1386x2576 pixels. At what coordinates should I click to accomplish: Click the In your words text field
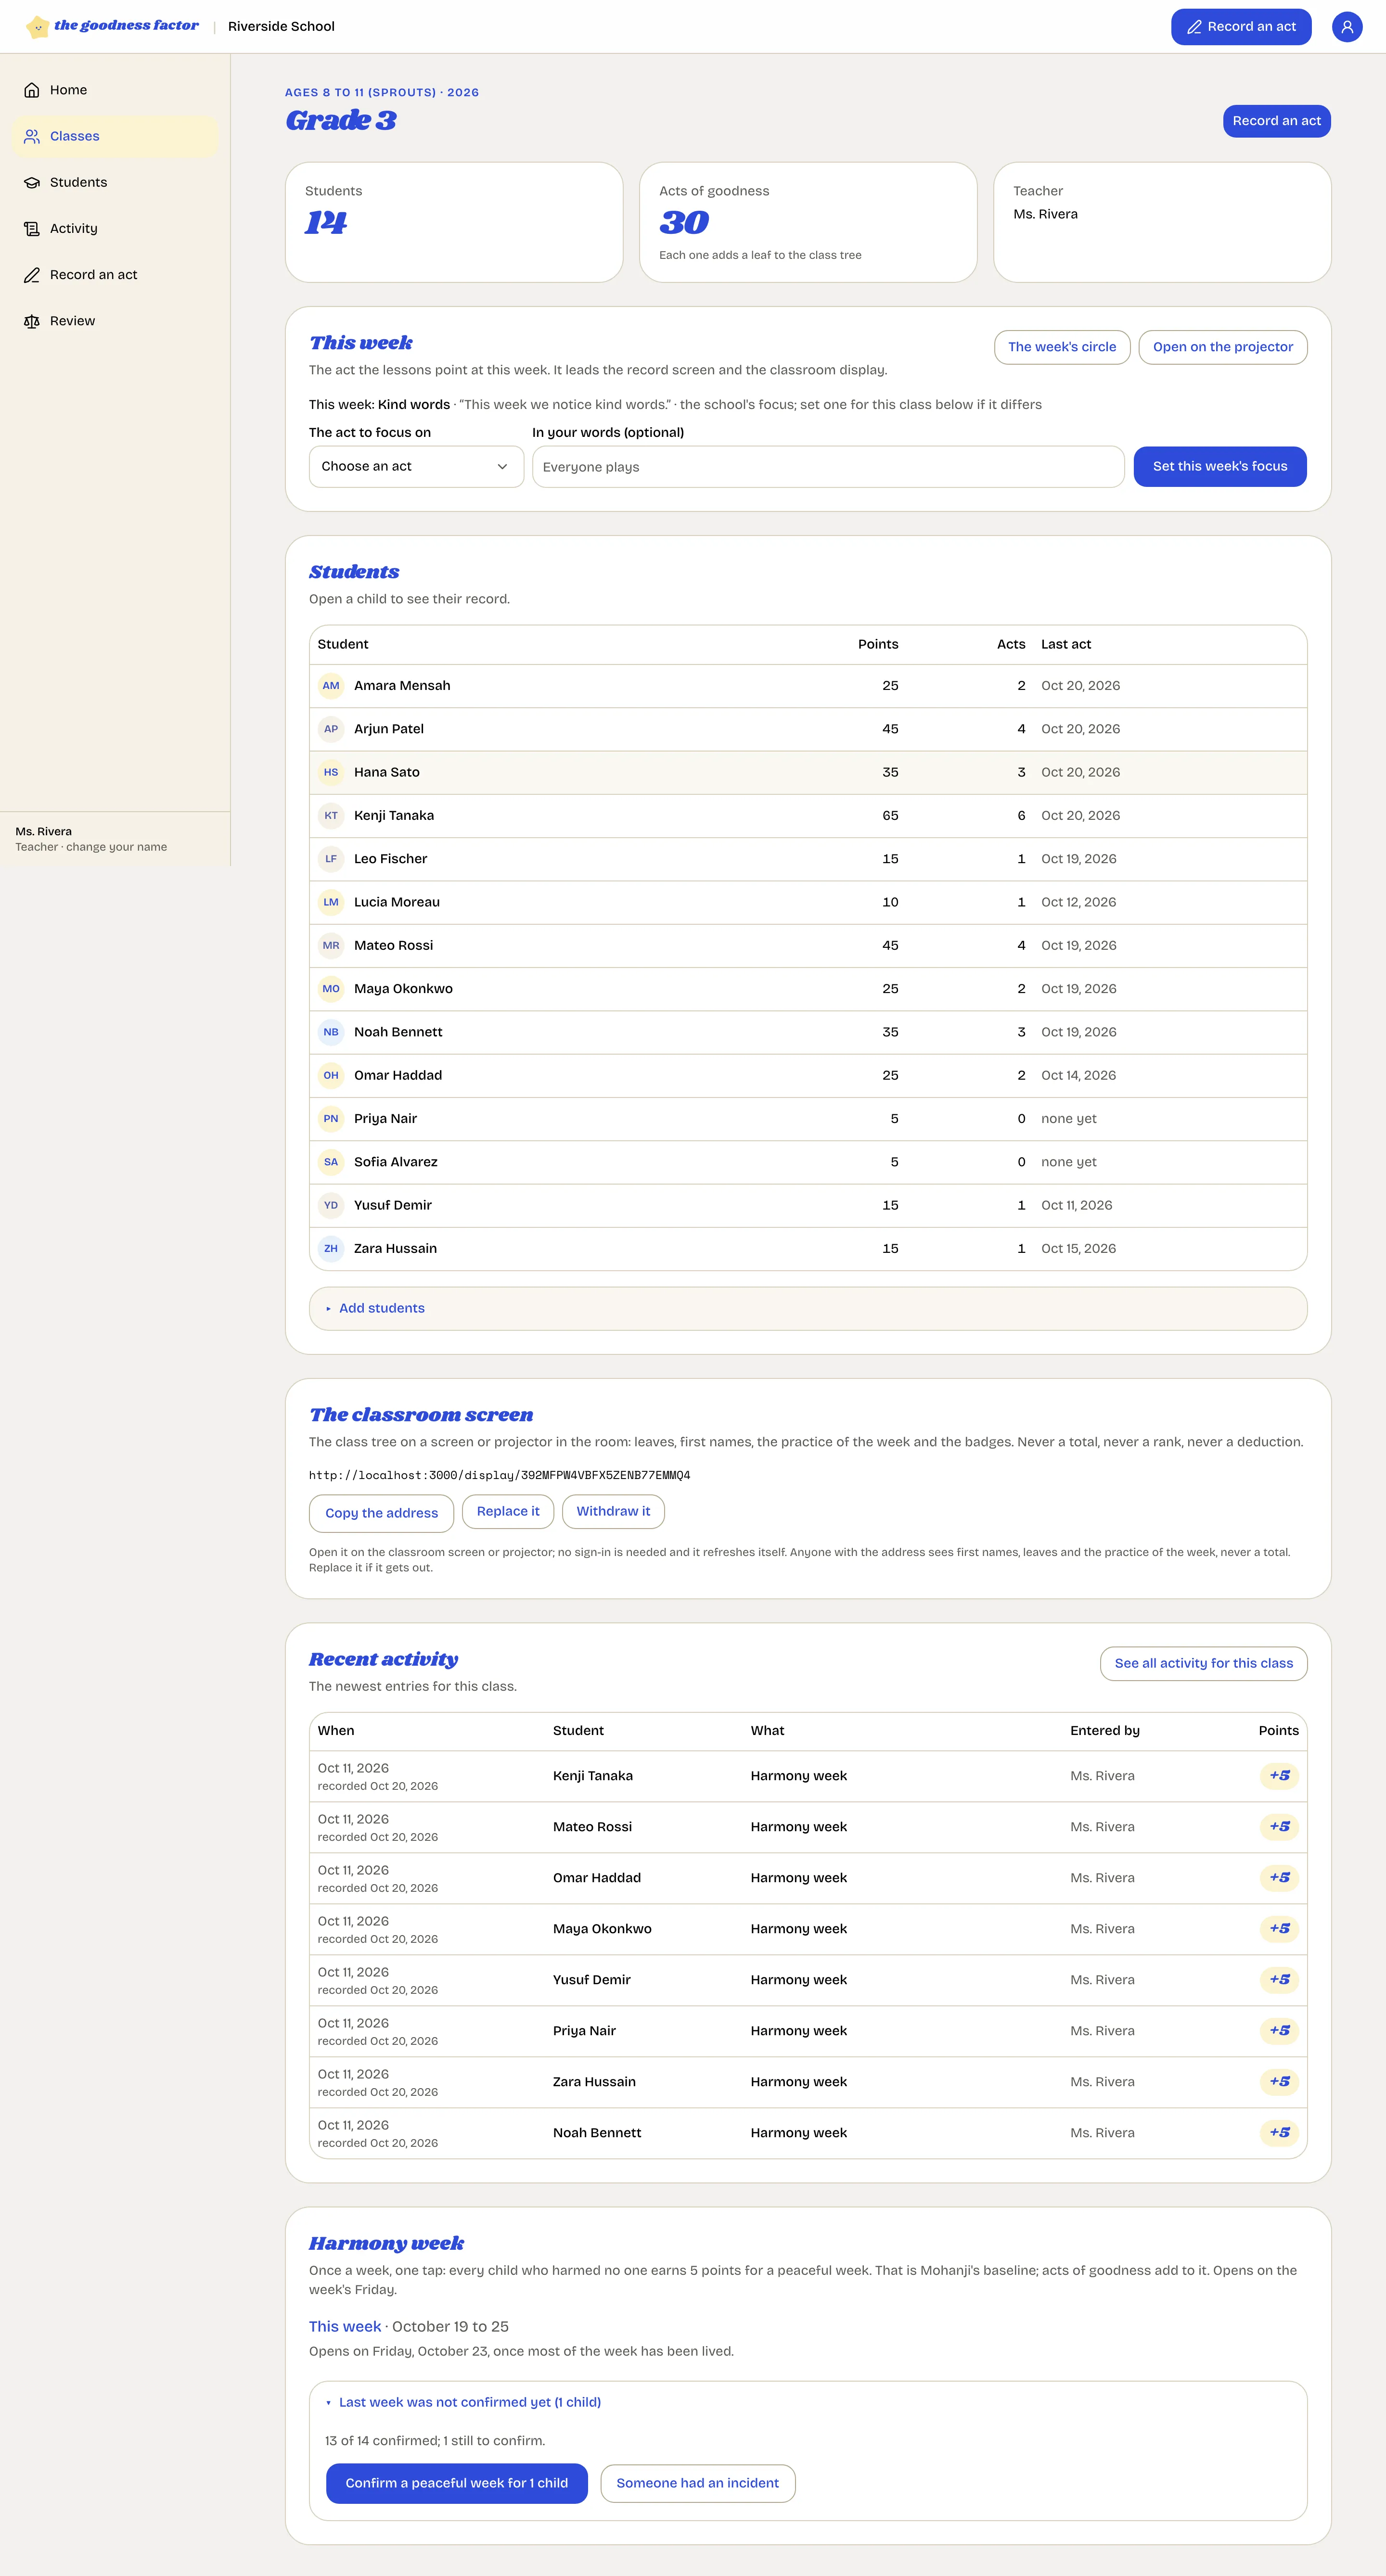click(828, 467)
